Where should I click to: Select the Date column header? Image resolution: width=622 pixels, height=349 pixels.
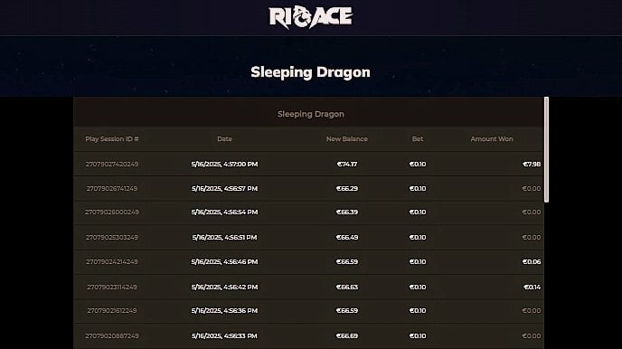[x=224, y=139]
